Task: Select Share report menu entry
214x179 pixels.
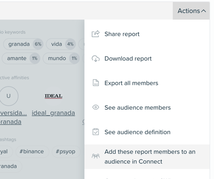Action: (x=147, y=34)
